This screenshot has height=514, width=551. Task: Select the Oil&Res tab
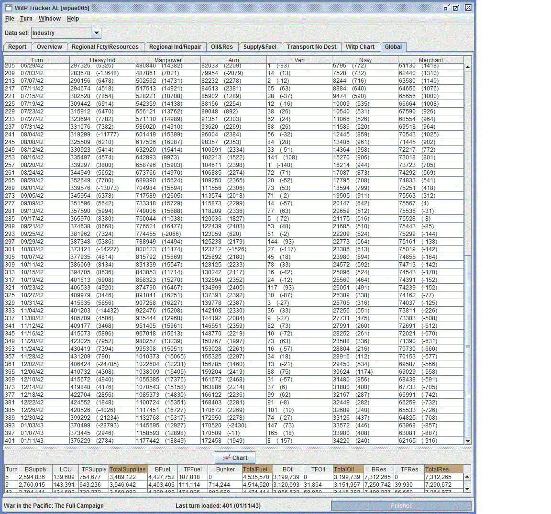pos(222,47)
